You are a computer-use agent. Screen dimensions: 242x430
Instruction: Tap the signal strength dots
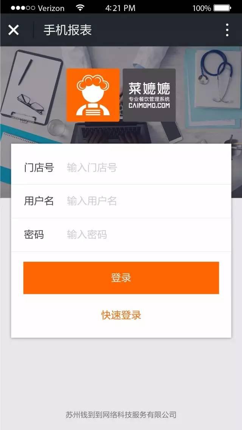23,8
